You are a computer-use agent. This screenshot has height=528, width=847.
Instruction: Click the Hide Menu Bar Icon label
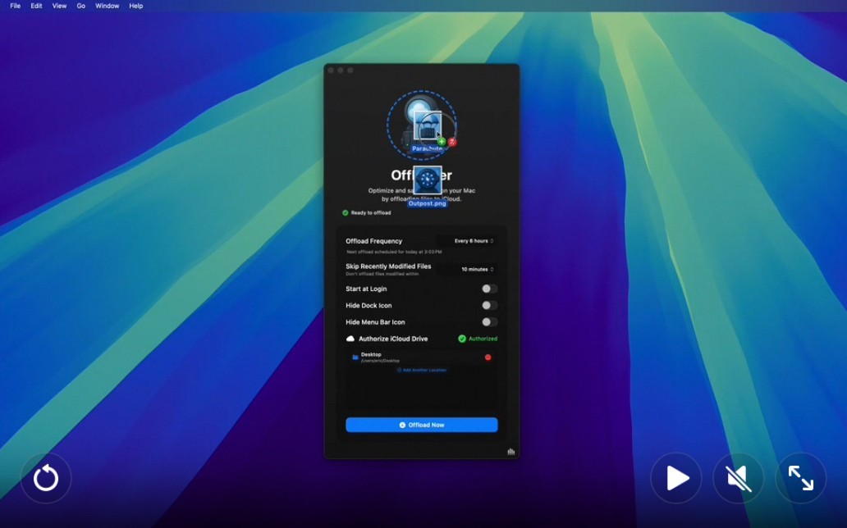pos(375,321)
